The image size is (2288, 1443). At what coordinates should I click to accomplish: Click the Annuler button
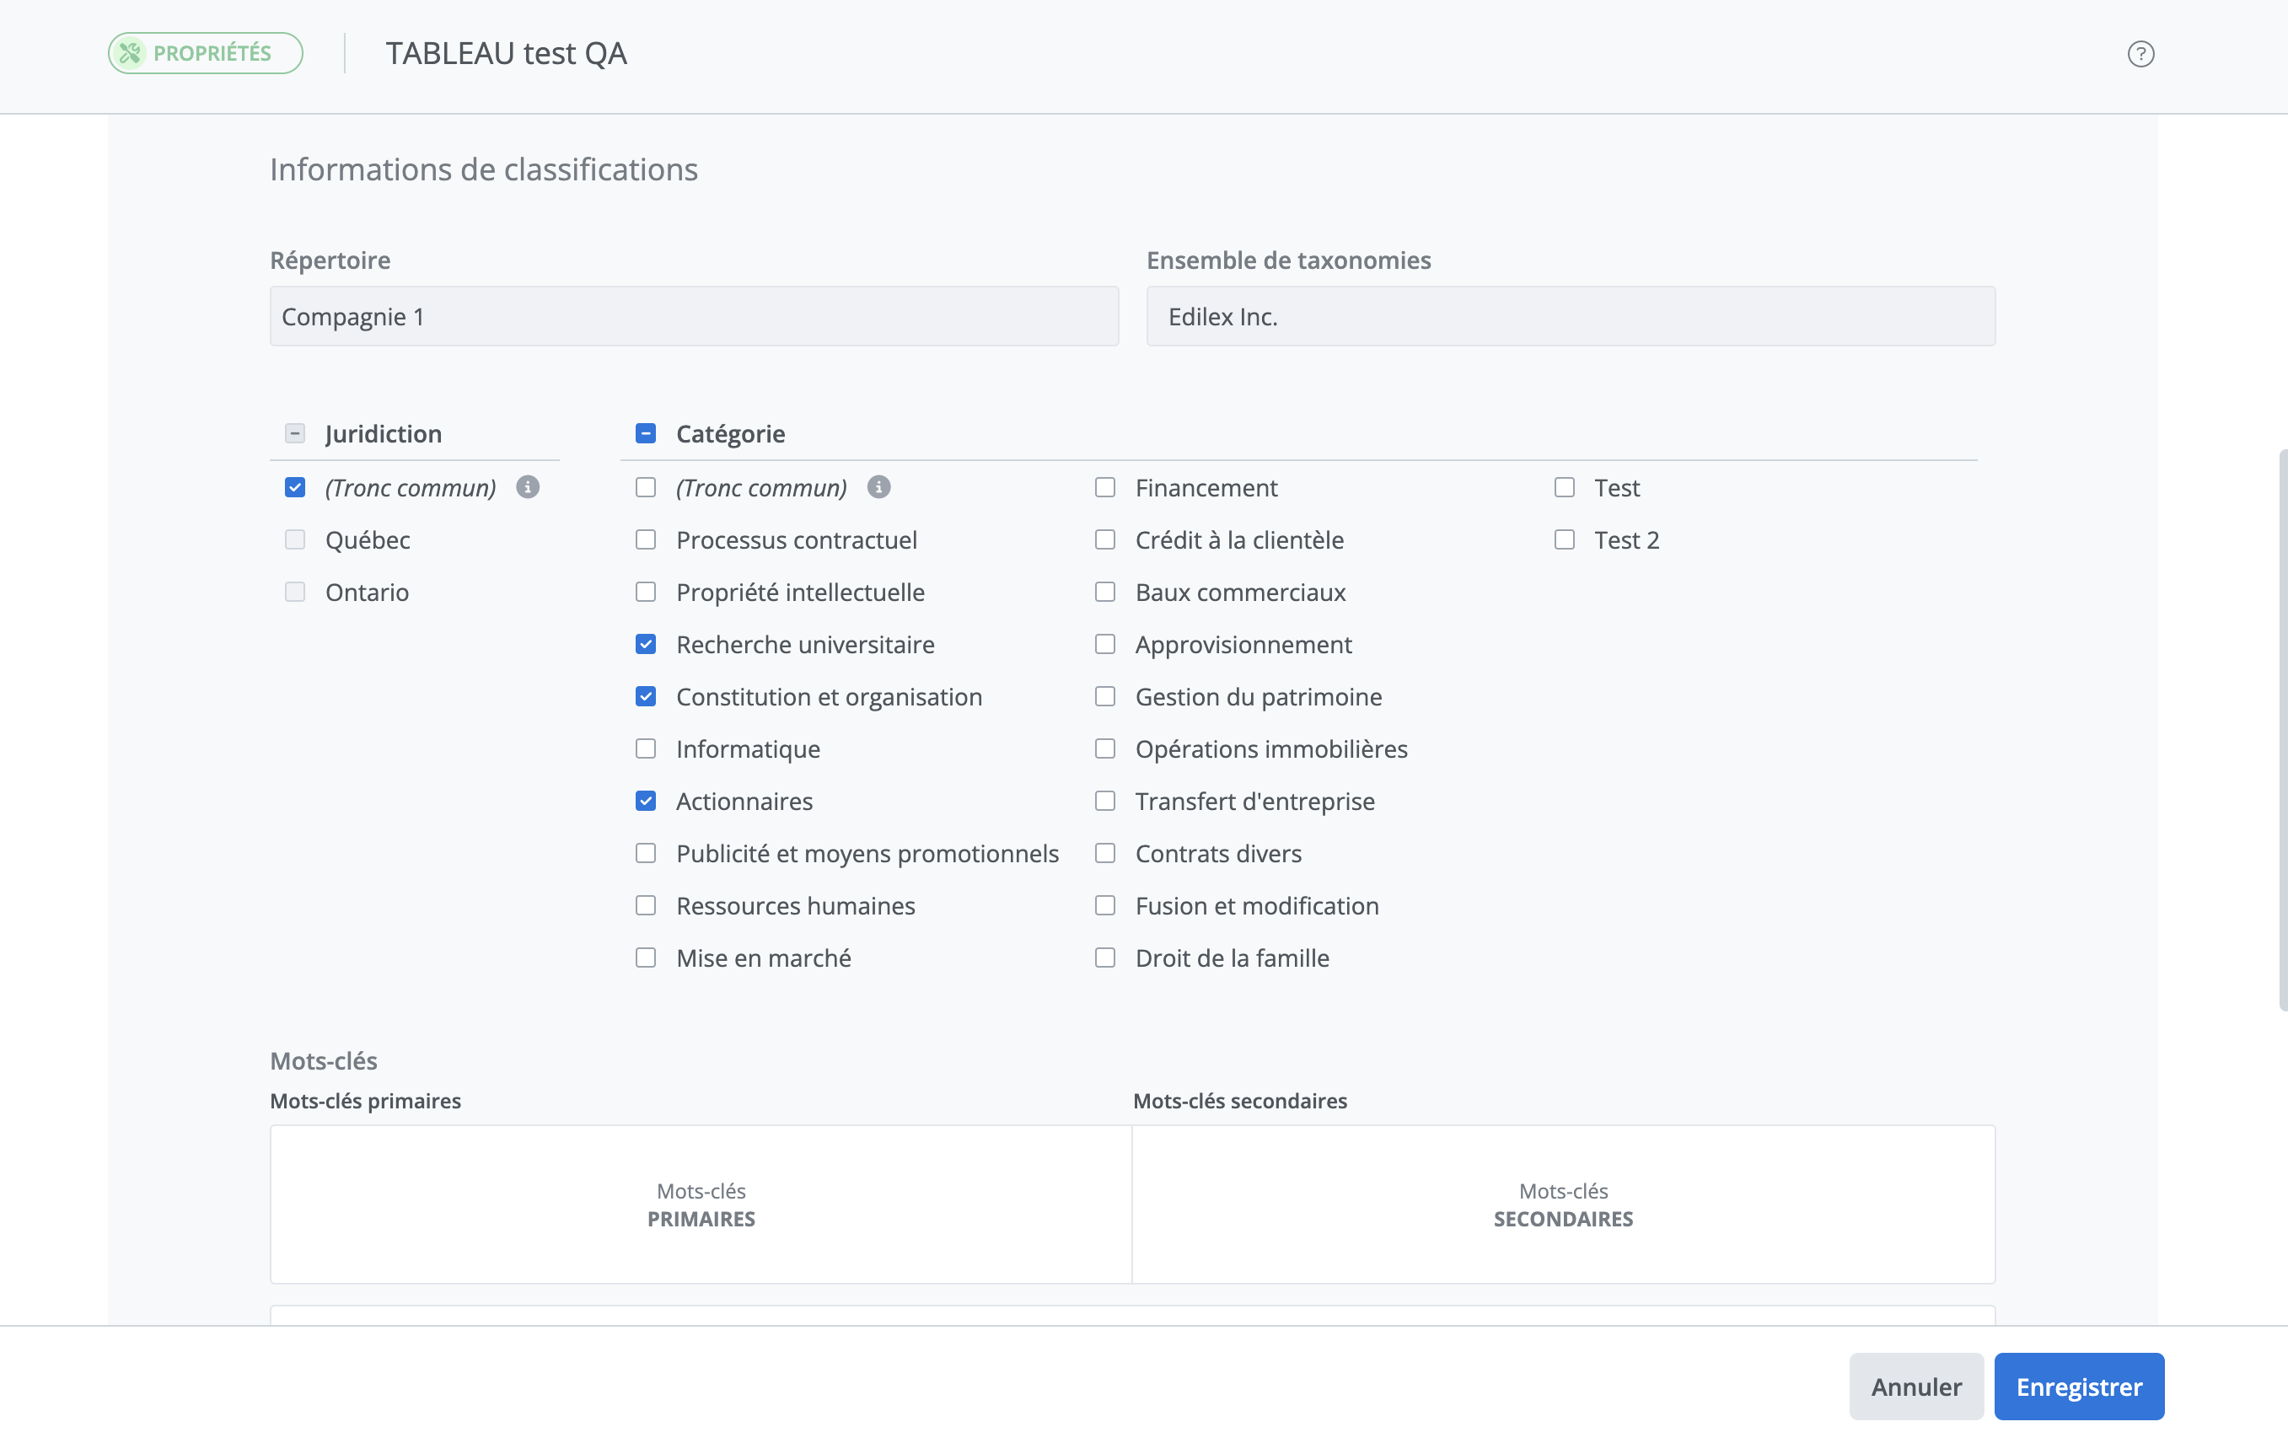click(x=1915, y=1387)
